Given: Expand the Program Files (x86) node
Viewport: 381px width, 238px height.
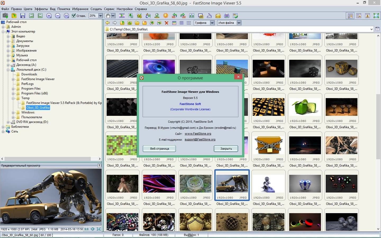Looking at the screenshot, I should tap(13, 93).
